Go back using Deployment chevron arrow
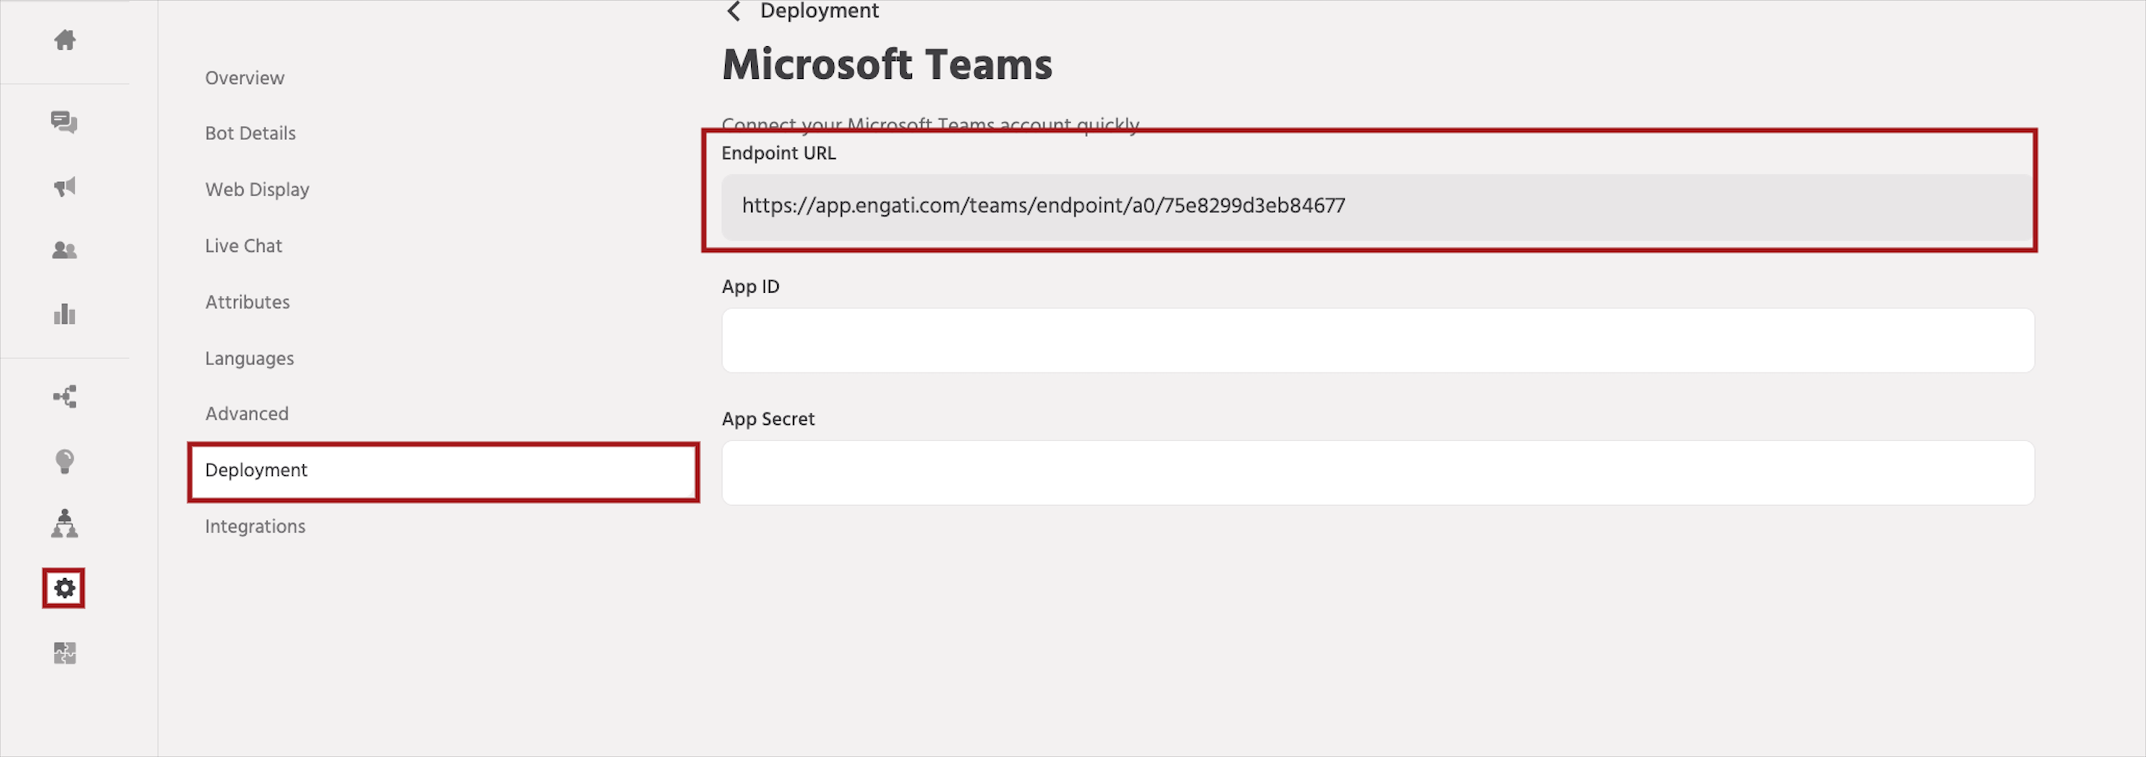 pyautogui.click(x=734, y=12)
